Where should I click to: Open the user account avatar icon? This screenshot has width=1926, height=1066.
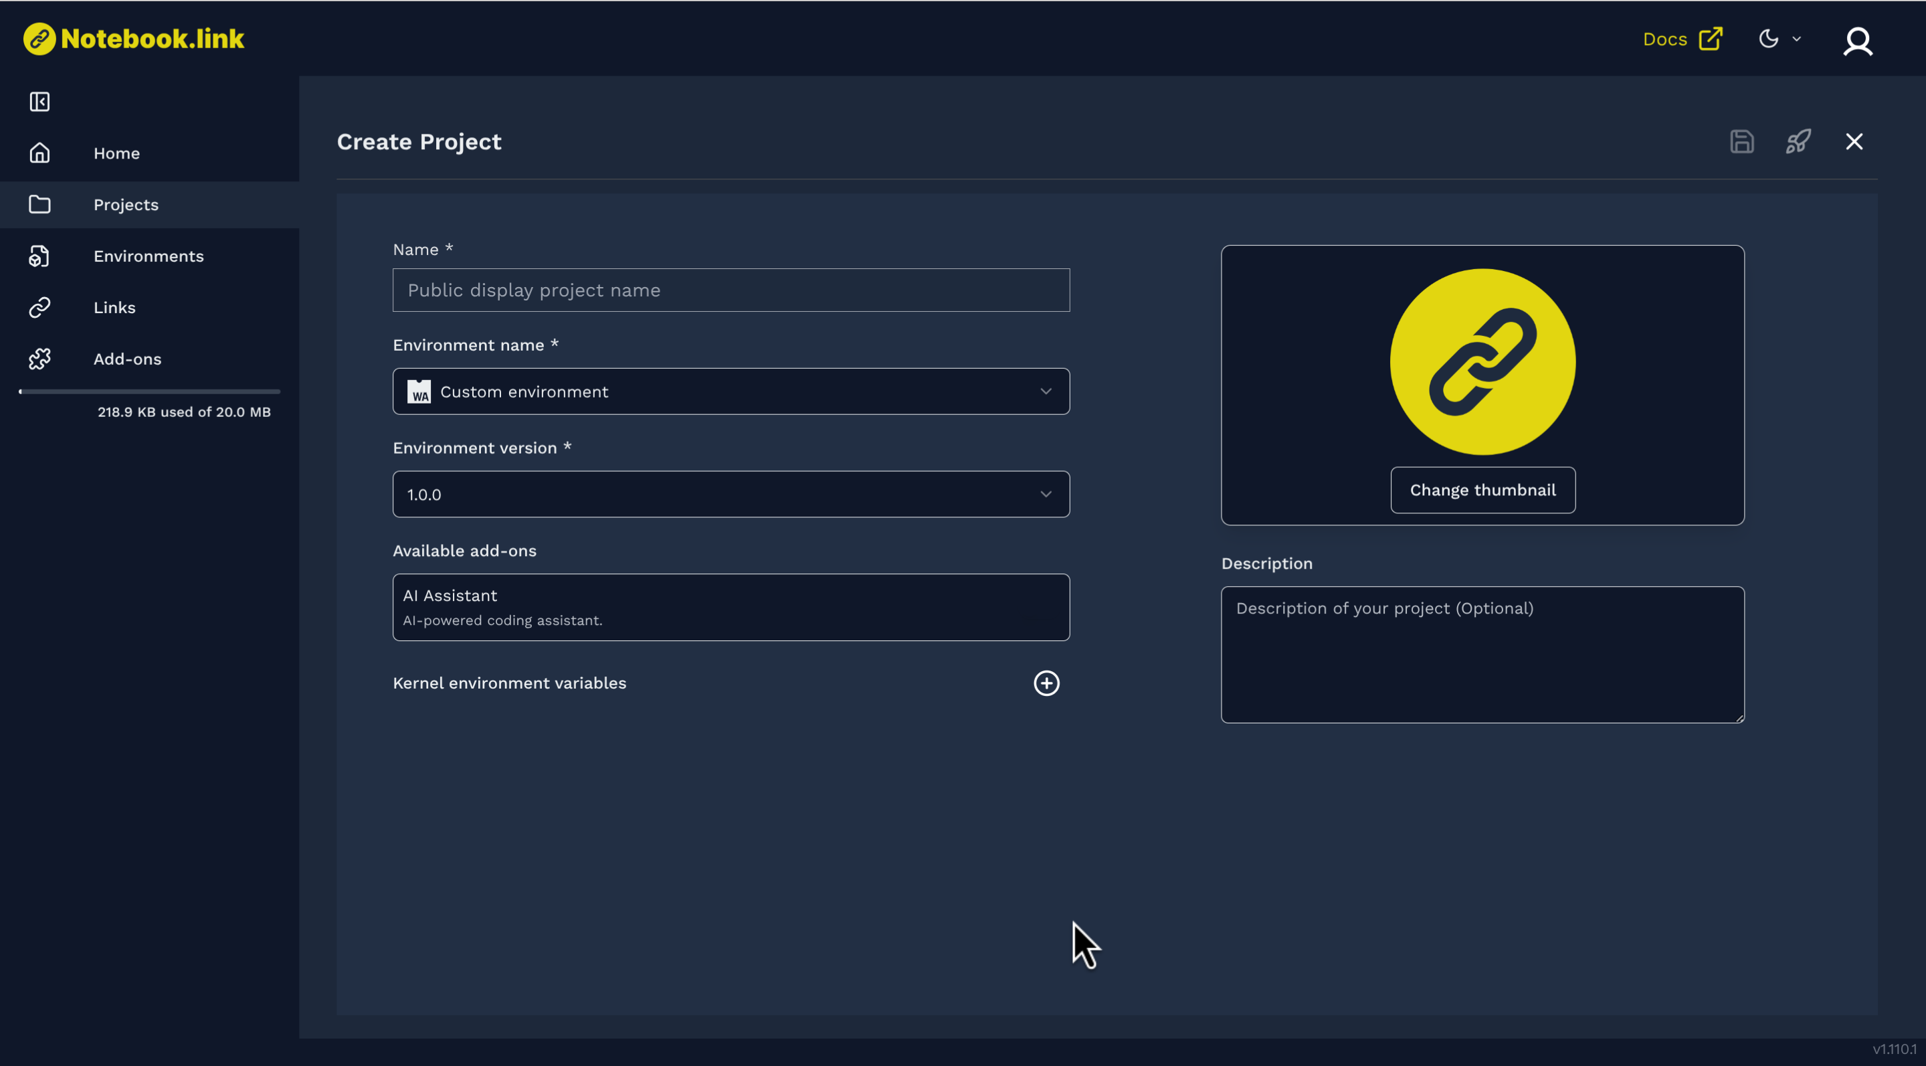click(x=1858, y=41)
